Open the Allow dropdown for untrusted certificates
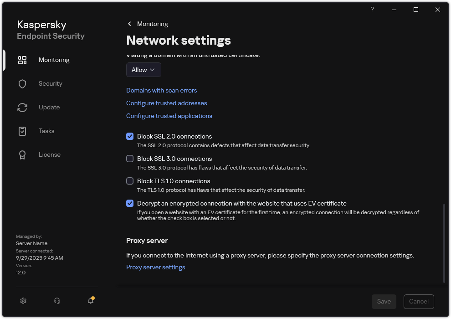 pos(143,70)
